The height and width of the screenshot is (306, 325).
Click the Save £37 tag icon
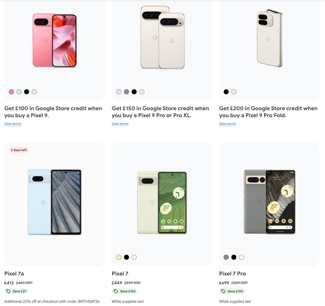pos(8,291)
